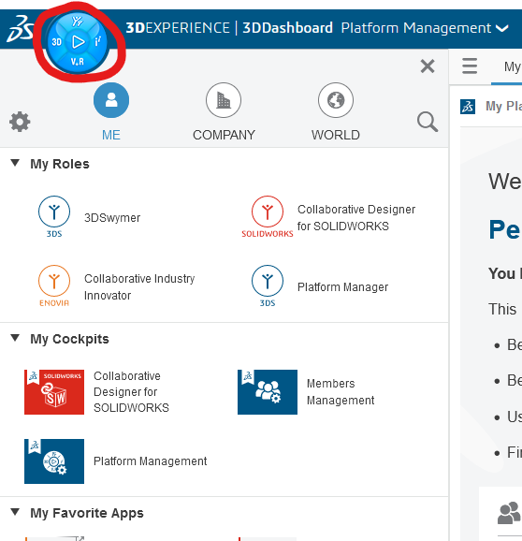Select the information quadrant of the compass

98,42
